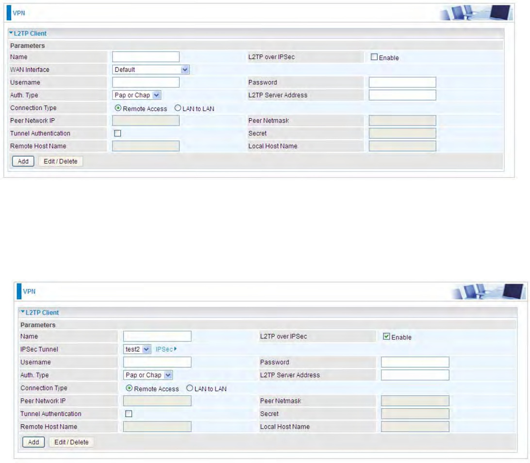Viewport: 530px width, 463px height.
Task: Focus the Name field in bottom panel
Action: tap(157, 336)
